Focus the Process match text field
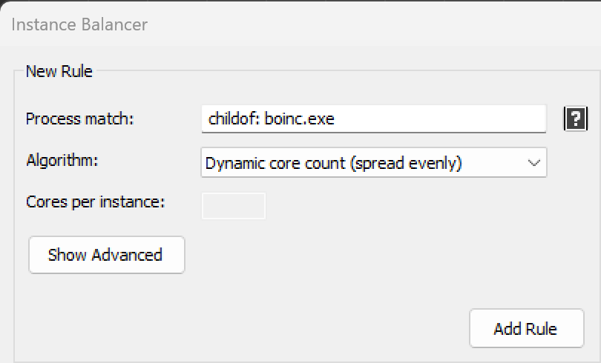This screenshot has height=363, width=601. click(x=374, y=119)
